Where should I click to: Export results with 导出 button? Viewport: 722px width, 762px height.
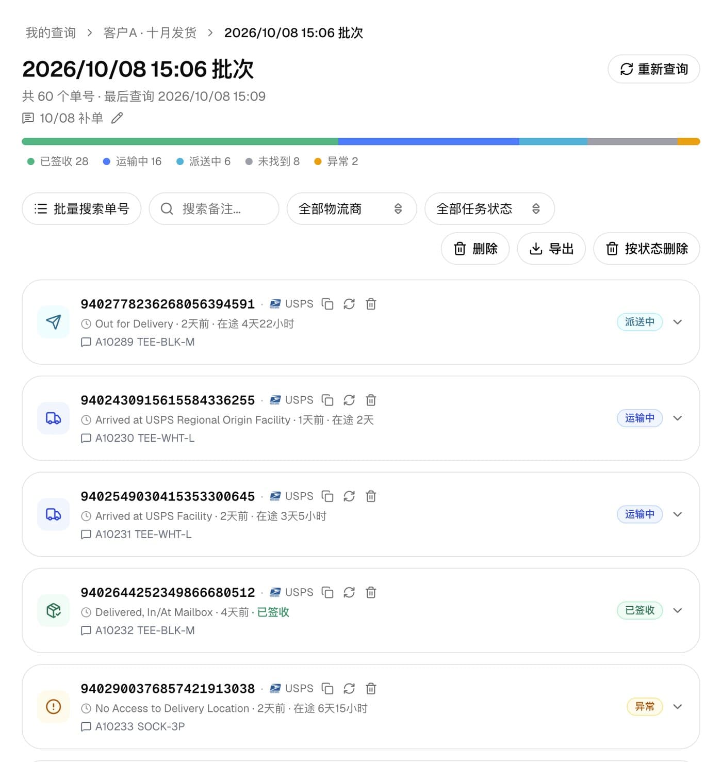pos(551,249)
